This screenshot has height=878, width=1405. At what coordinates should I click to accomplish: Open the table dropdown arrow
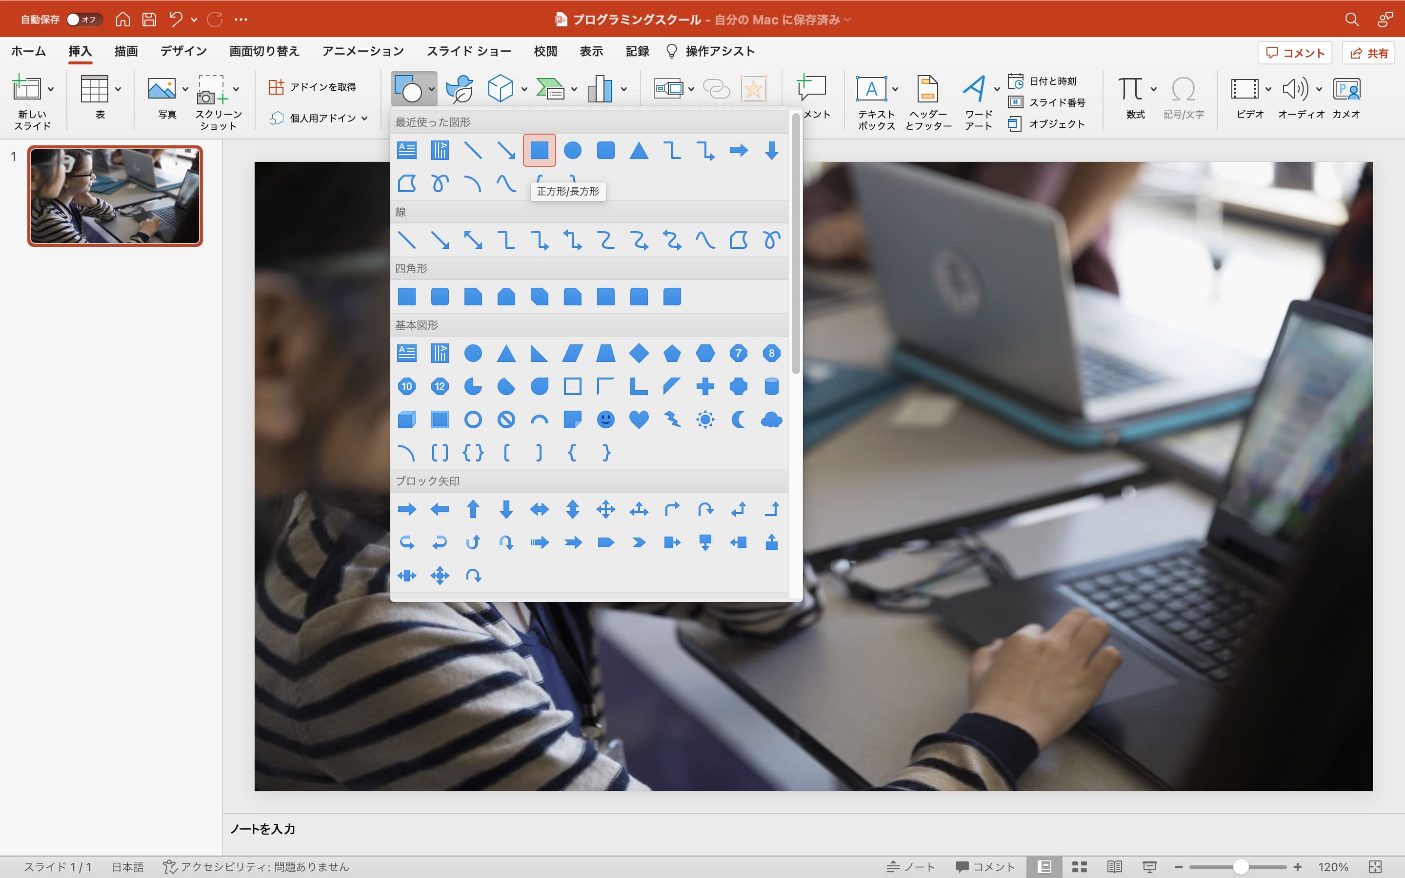[119, 89]
